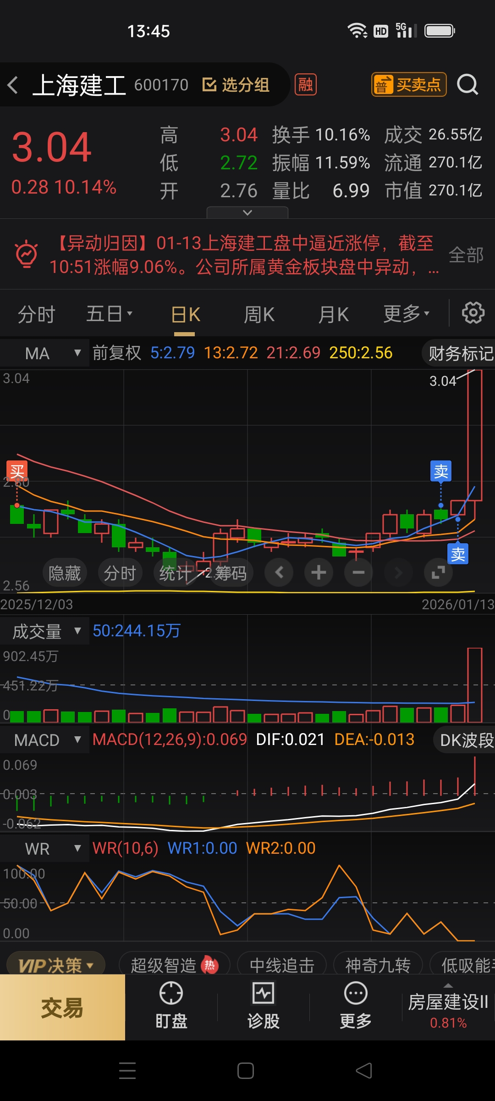Move chart right with arrow icon
This screenshot has height=1101, width=495.
[398, 572]
